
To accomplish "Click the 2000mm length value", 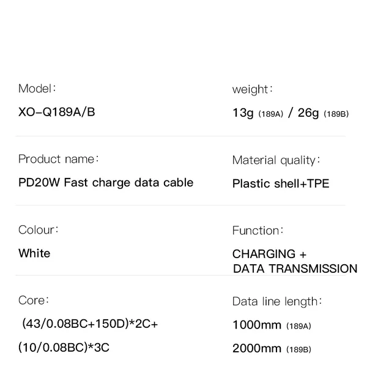I will [257, 349].
